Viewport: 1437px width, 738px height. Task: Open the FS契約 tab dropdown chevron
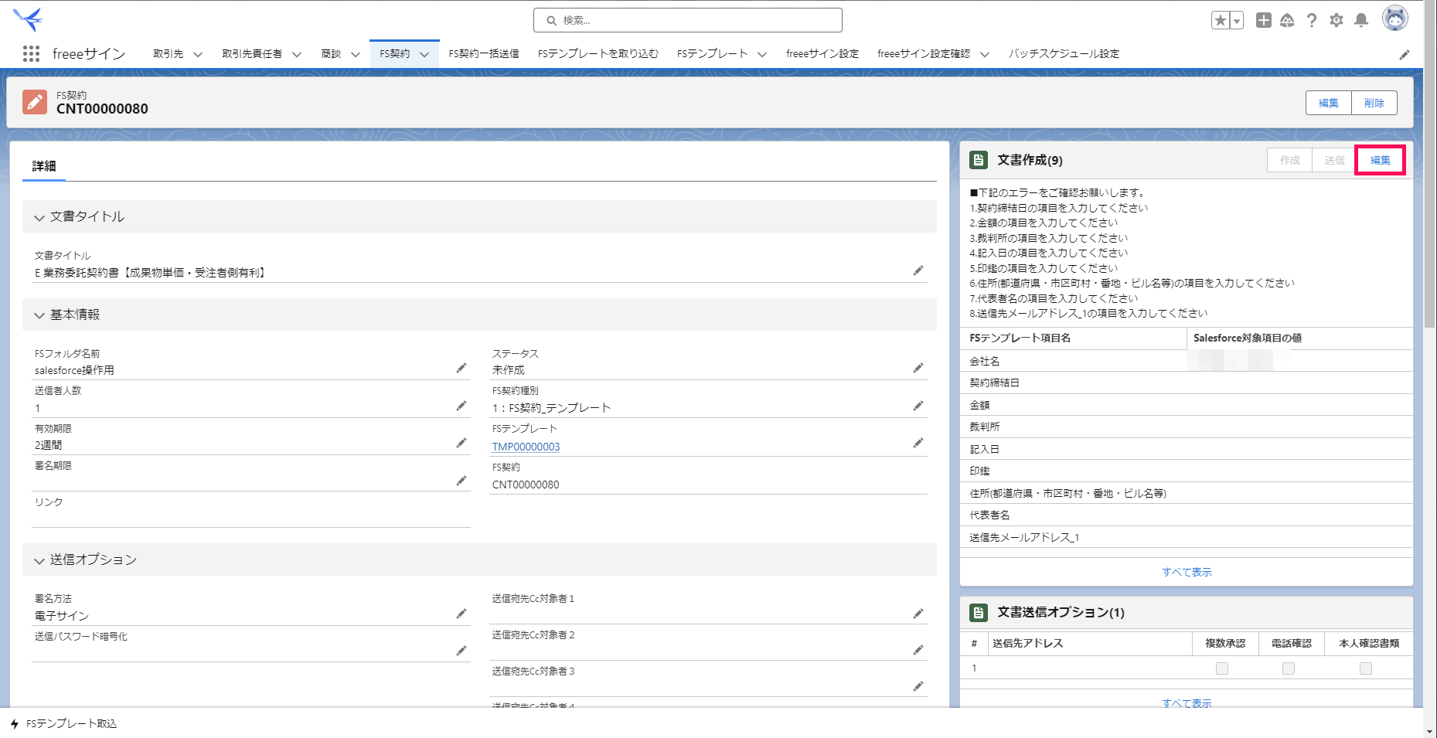[424, 54]
